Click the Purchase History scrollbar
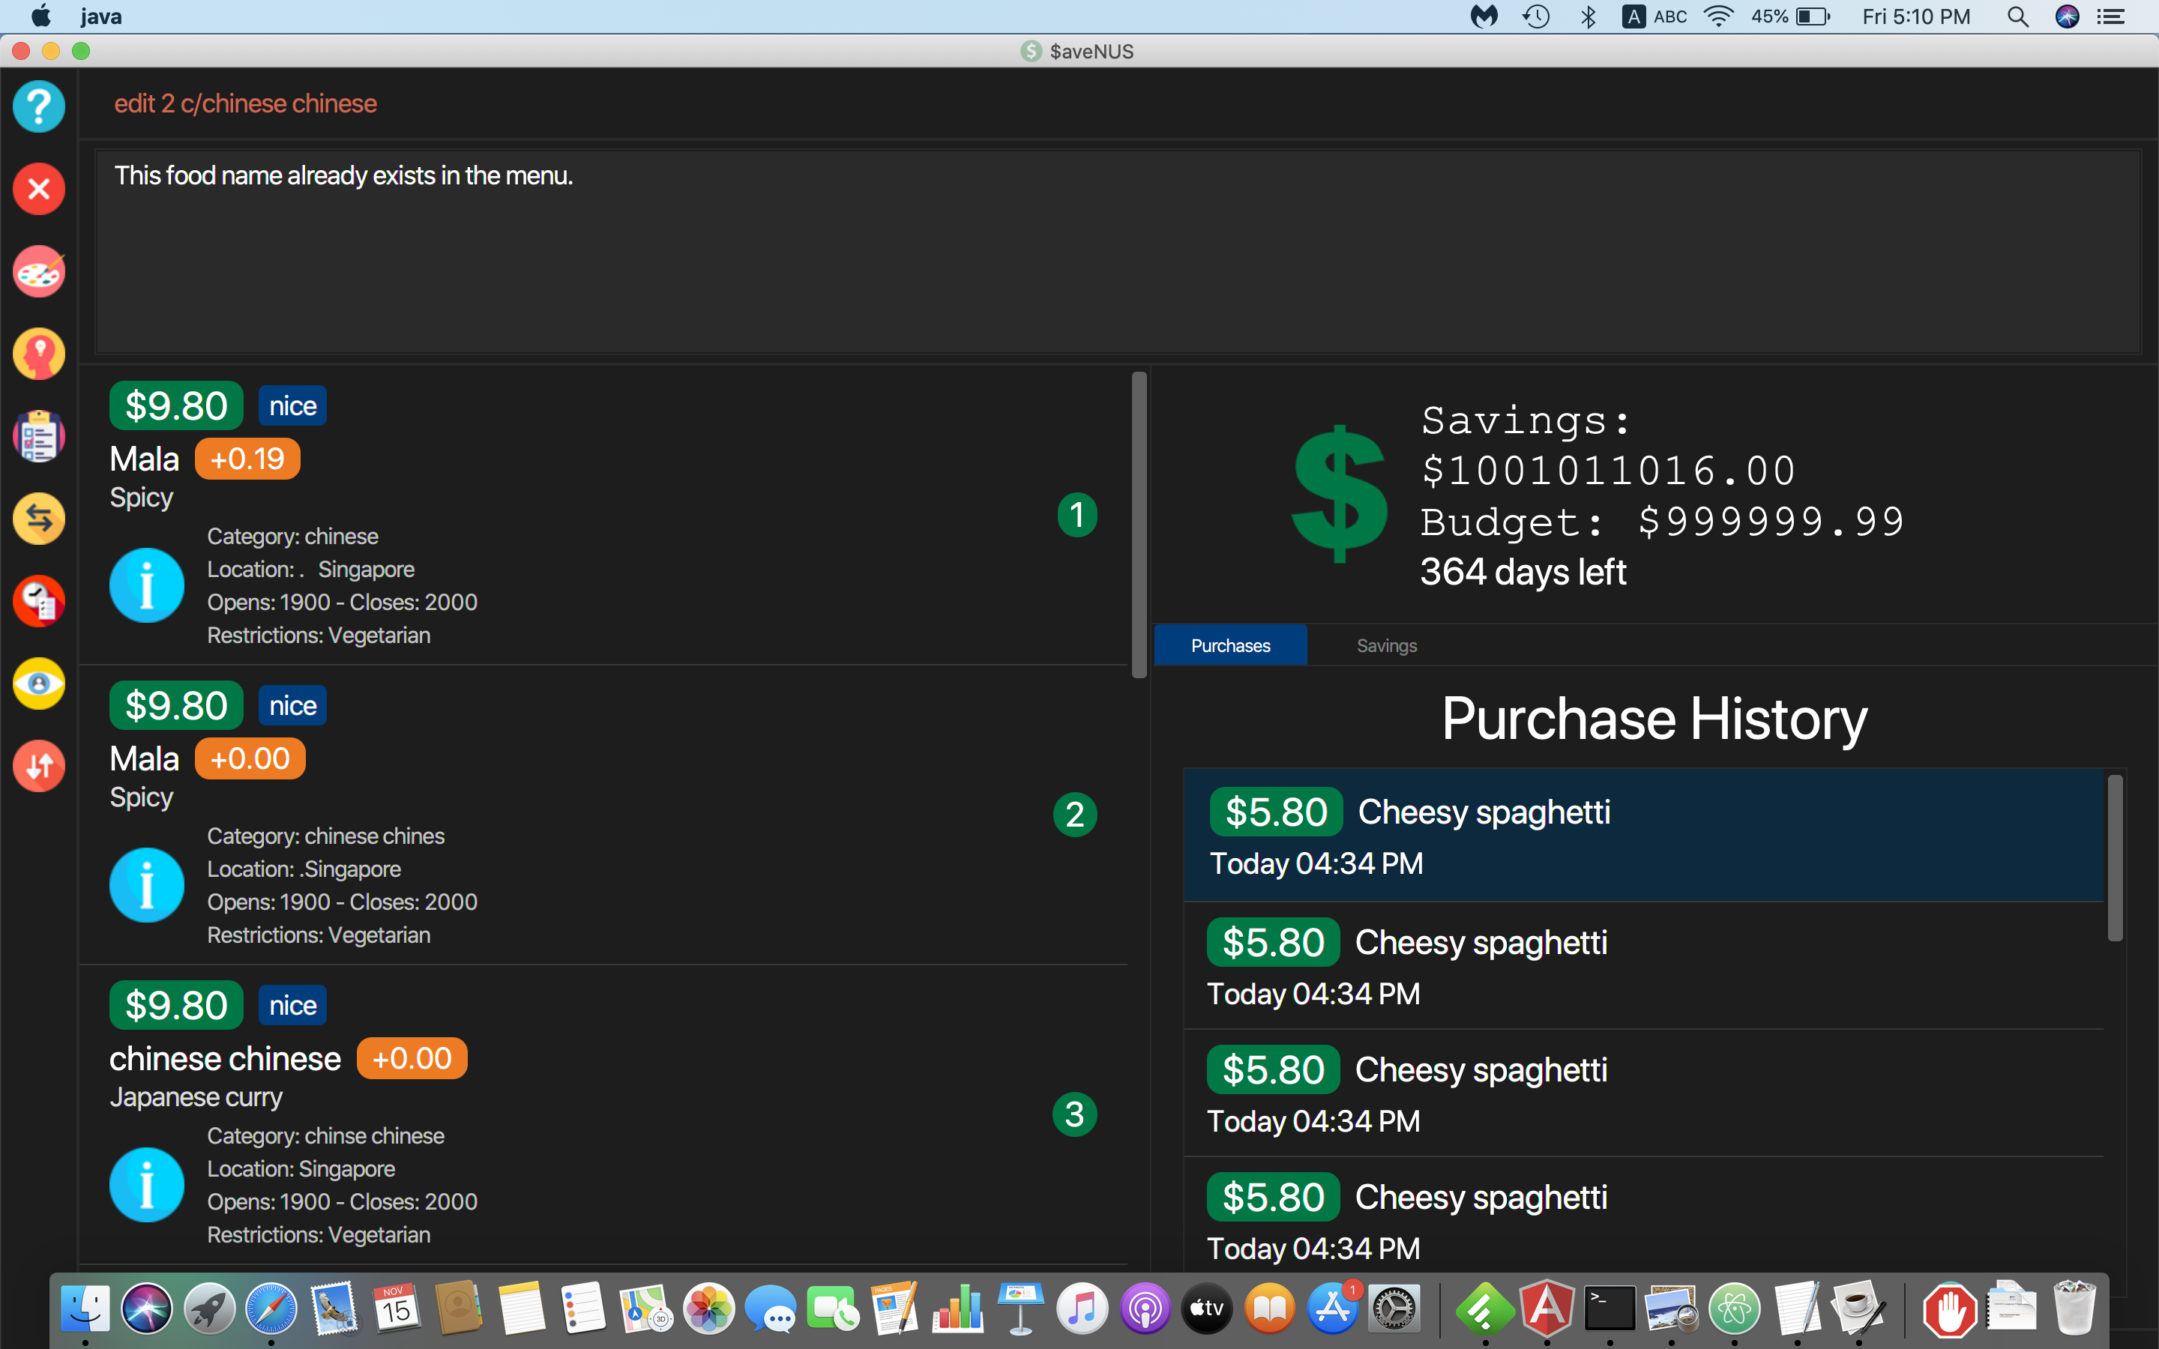2159x1349 pixels. tap(2114, 857)
